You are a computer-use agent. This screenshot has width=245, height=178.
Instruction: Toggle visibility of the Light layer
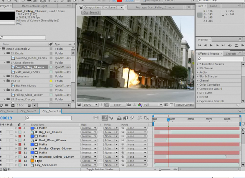[x=1, y=161]
